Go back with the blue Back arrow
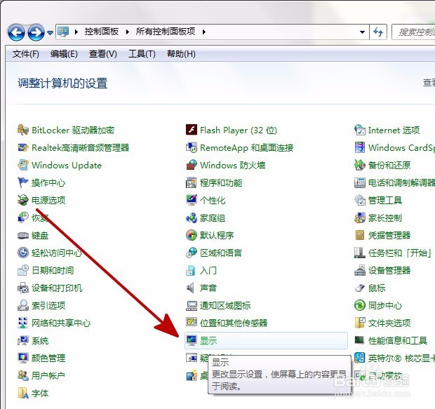This screenshot has height=409, width=435. pos(16,32)
